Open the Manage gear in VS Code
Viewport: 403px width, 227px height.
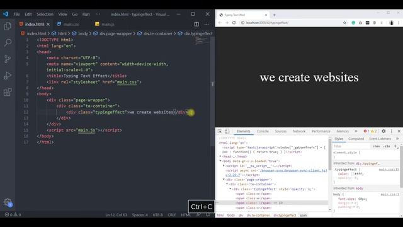click(8, 202)
